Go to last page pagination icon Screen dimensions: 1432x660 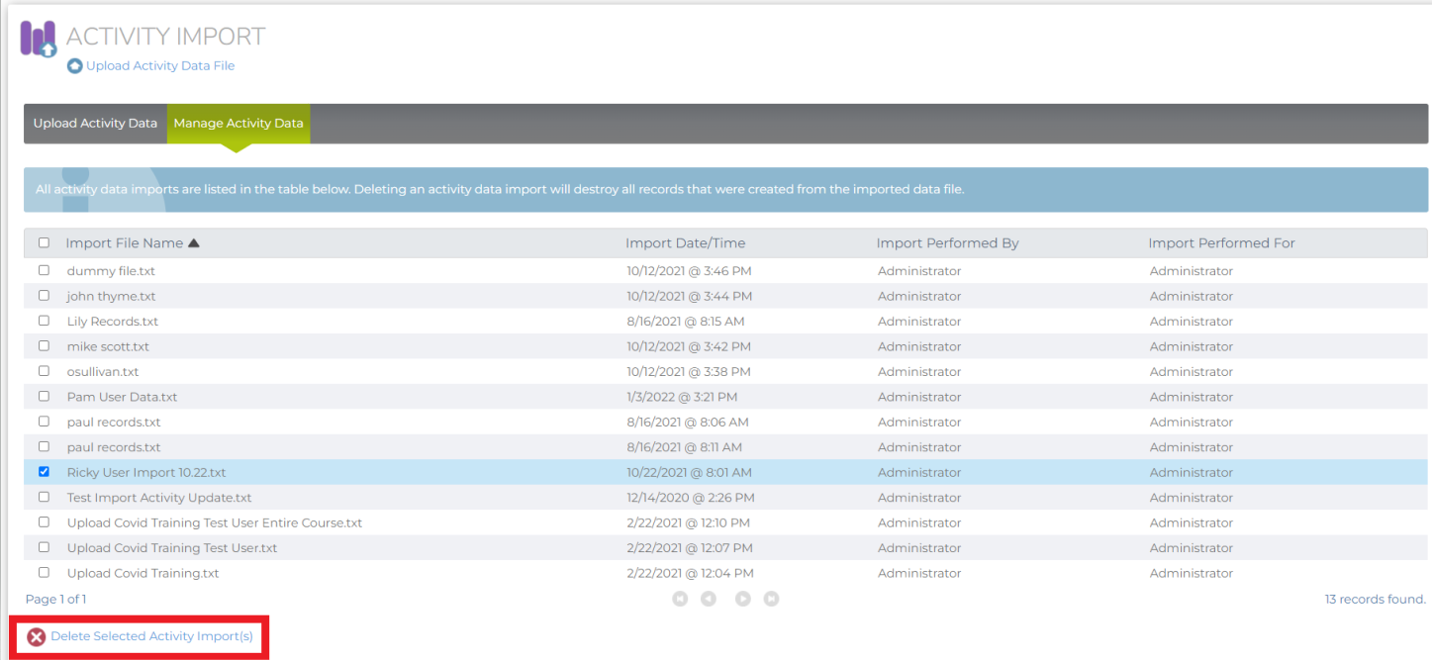click(772, 599)
